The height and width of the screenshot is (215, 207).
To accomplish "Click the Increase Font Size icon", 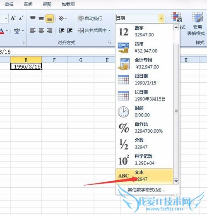I will [x=13, y=18].
